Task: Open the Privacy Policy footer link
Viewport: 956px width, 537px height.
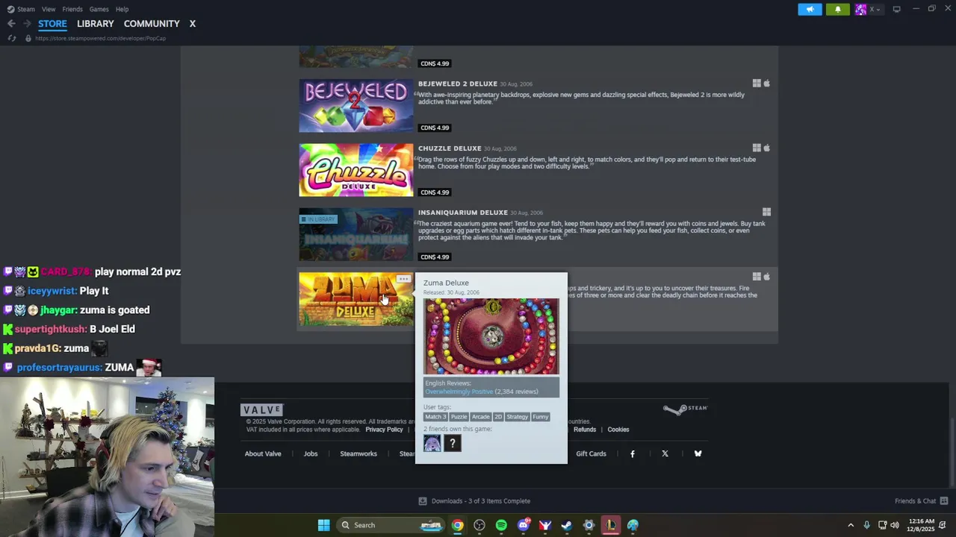Action: pyautogui.click(x=384, y=430)
